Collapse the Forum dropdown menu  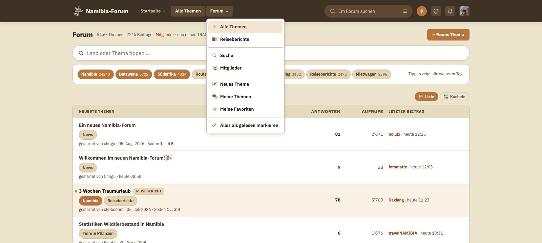(x=219, y=11)
